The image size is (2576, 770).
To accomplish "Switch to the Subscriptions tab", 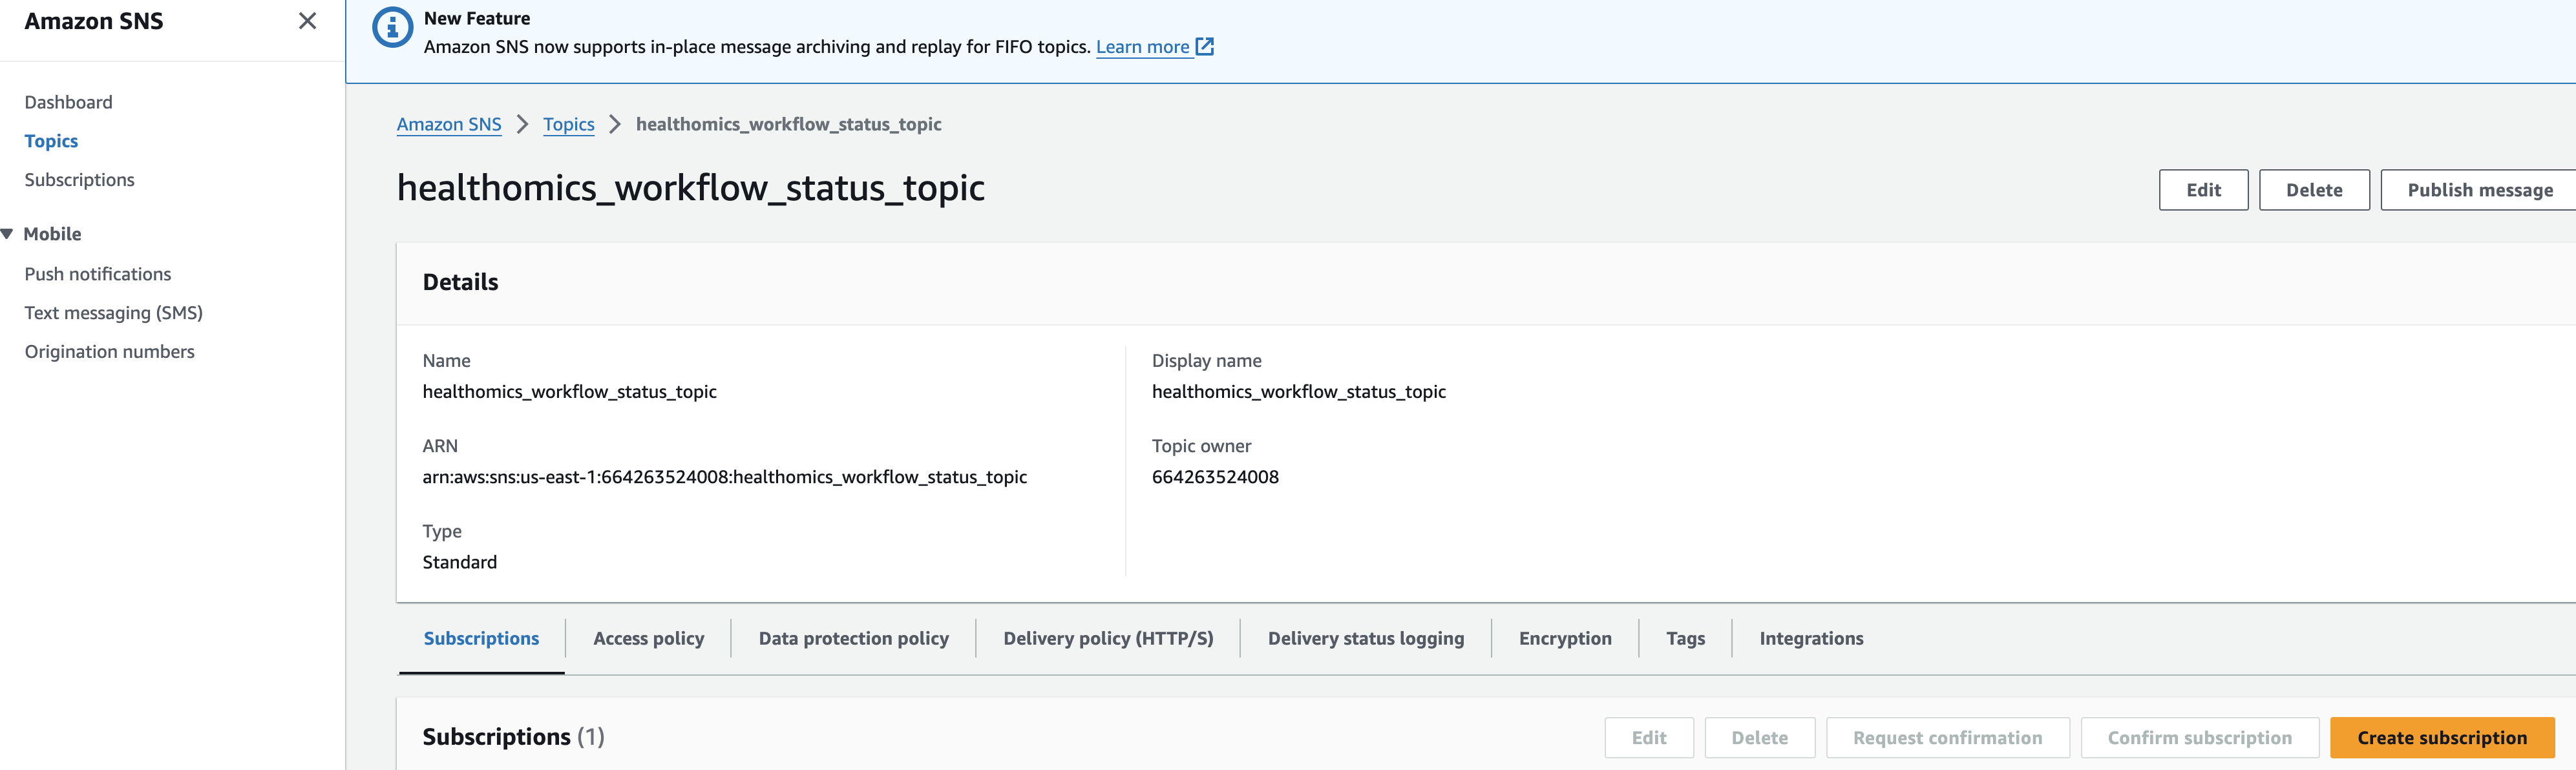I will point(481,638).
